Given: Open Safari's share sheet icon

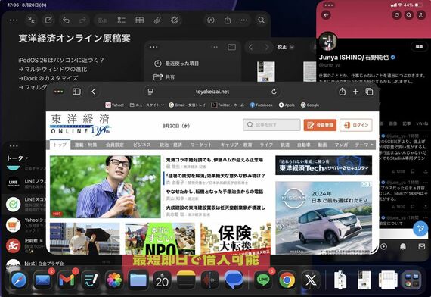Looking at the screenshot, I should (343, 92).
